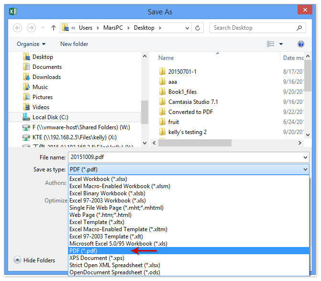This screenshot has width=321, height=281.
Task: Open the Help button
Action: point(301,44)
